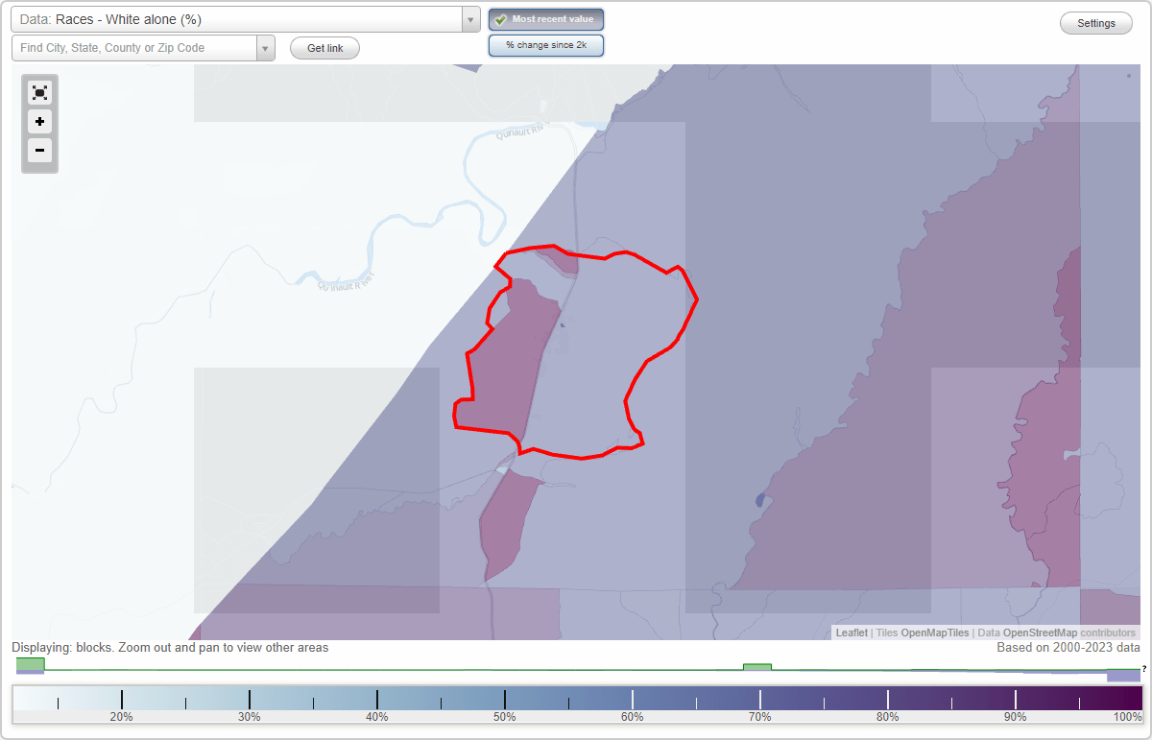Open the Data selection dropdown

(x=469, y=19)
